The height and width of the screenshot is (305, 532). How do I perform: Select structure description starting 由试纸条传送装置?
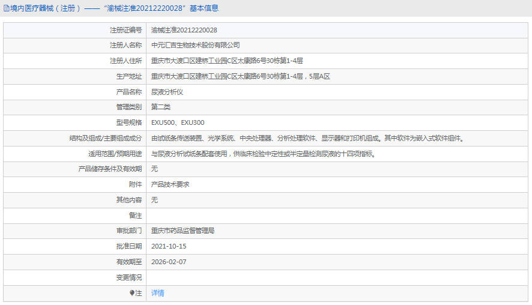coord(307,139)
